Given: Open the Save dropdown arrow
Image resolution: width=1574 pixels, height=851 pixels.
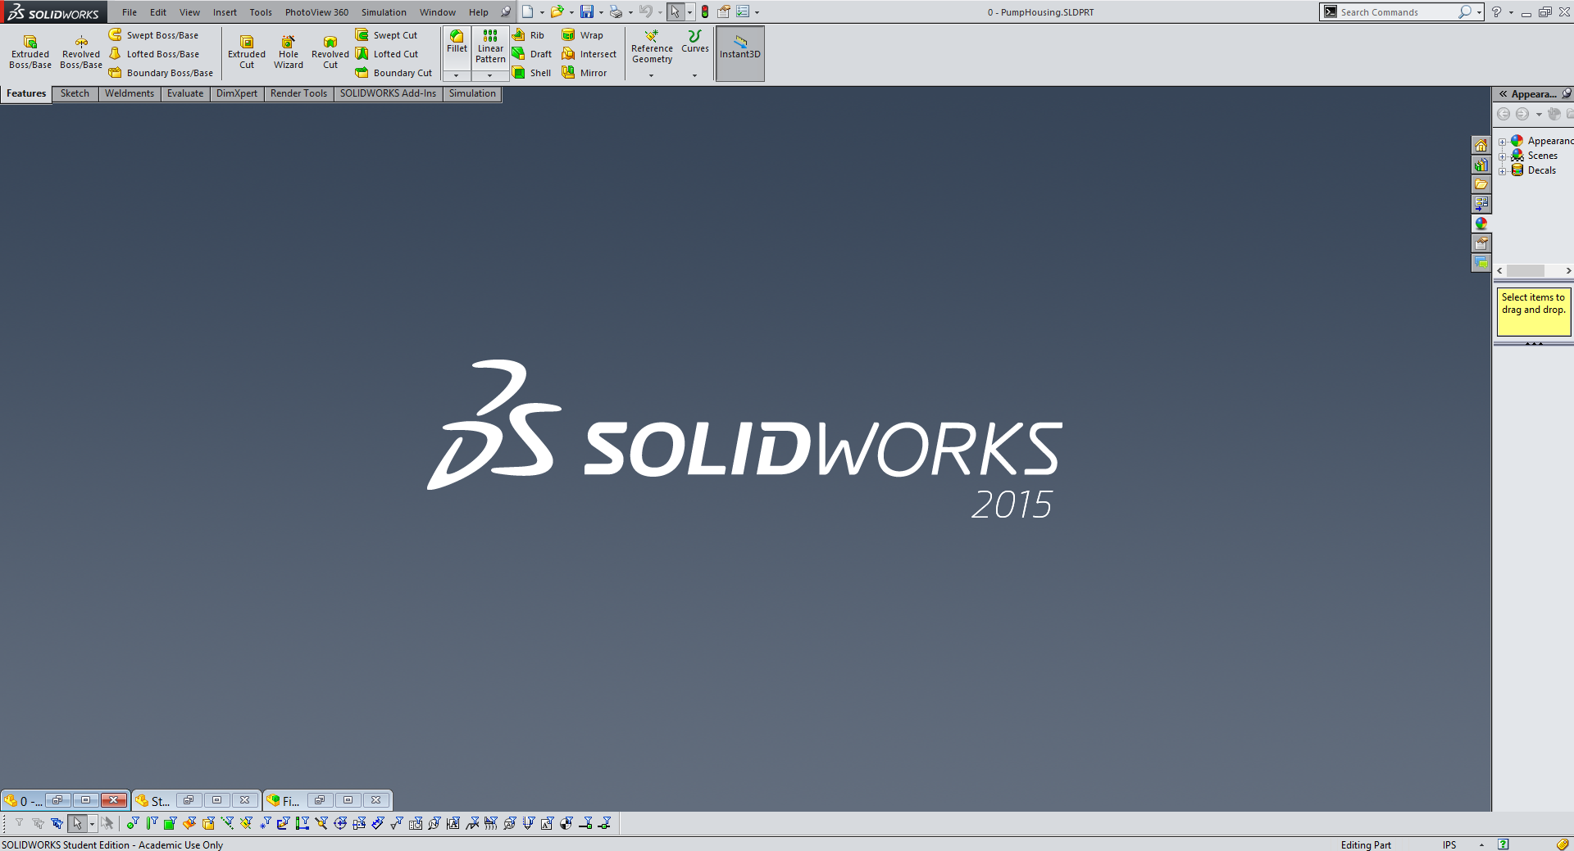Looking at the screenshot, I should [x=601, y=12].
